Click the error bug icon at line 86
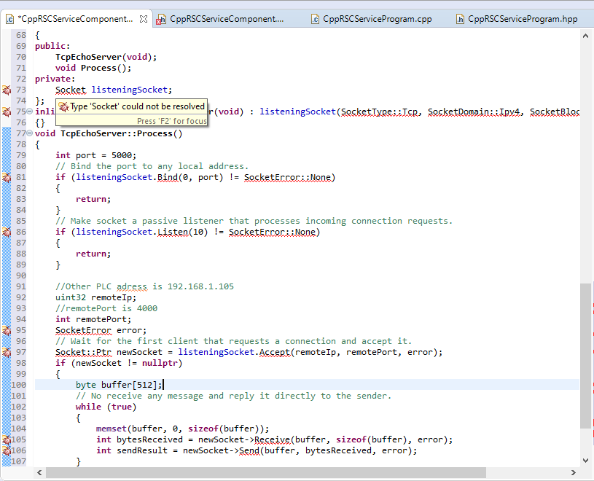This screenshot has height=481, width=594. click(x=7, y=232)
